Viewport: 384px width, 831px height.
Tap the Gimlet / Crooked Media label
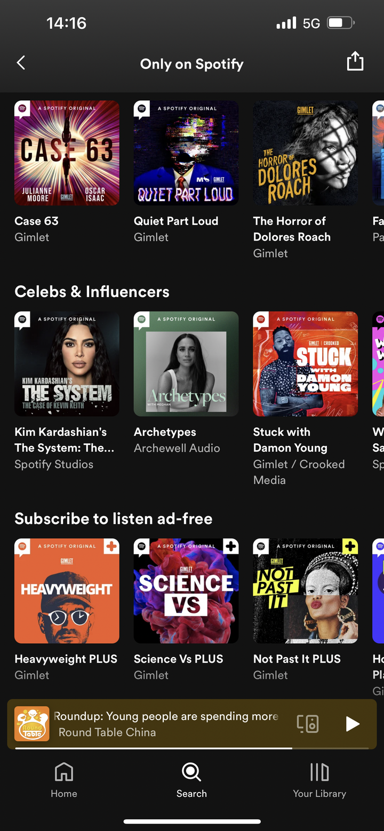(299, 472)
